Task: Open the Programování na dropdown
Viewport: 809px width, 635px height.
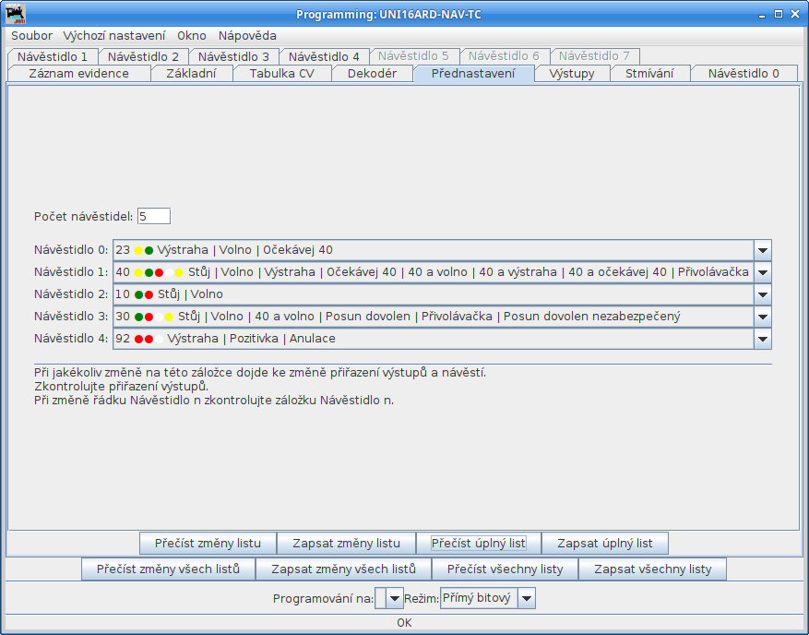Action: [x=394, y=598]
